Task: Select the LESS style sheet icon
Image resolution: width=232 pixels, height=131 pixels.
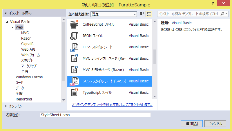Action: click(x=75, y=47)
